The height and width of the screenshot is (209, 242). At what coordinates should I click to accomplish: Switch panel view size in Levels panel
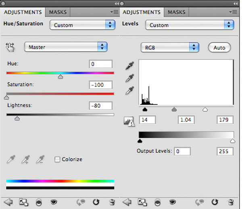[142, 202]
